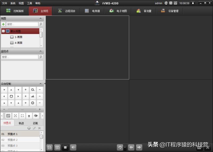Click the auxiliary focus icon

(15, 116)
